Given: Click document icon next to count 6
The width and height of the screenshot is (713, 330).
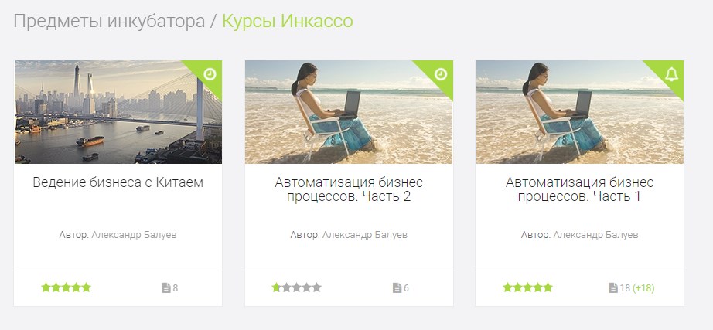Looking at the screenshot, I should (x=397, y=287).
